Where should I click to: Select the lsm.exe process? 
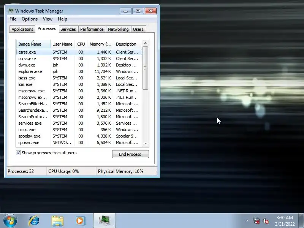pyautogui.click(x=79, y=84)
